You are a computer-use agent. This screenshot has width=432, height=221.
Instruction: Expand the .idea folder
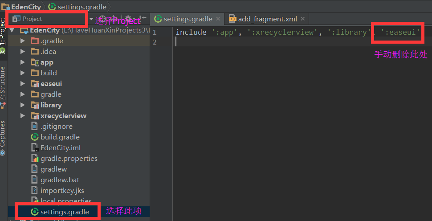[x=23, y=52]
